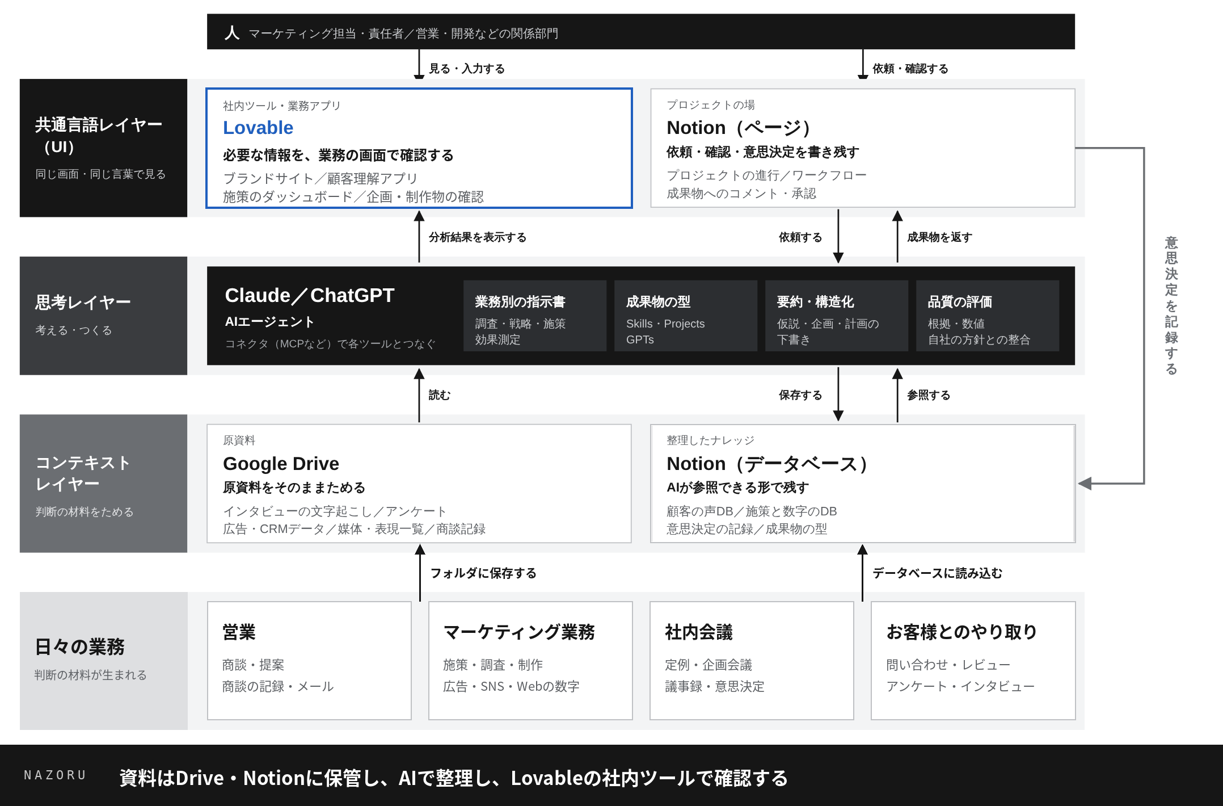Screen dimensions: 1223x806
Task: Click the コンテキストレイヤー label
Action: (x=83, y=473)
